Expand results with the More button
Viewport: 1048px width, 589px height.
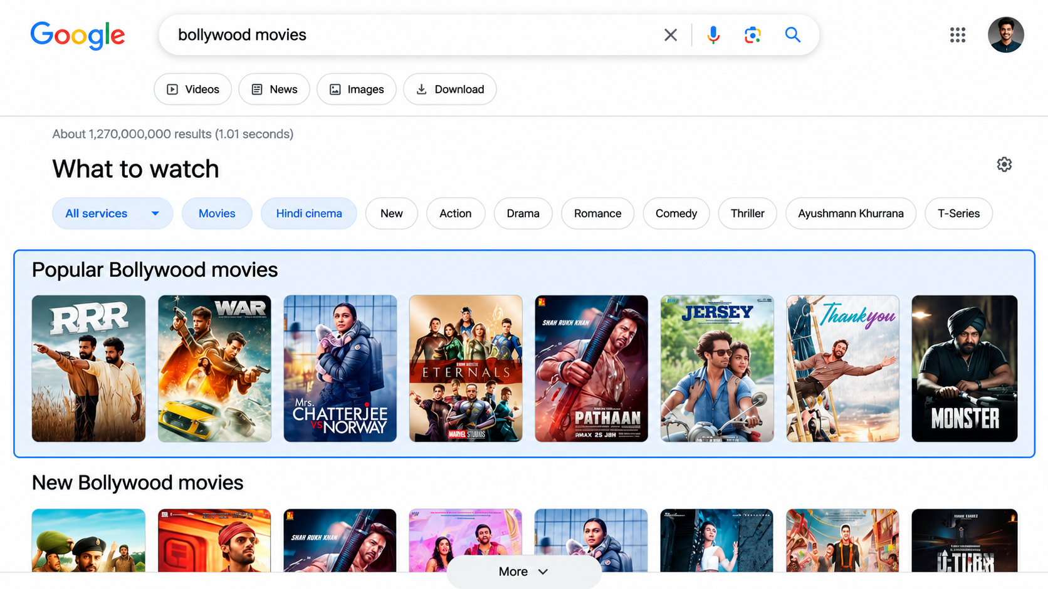524,571
